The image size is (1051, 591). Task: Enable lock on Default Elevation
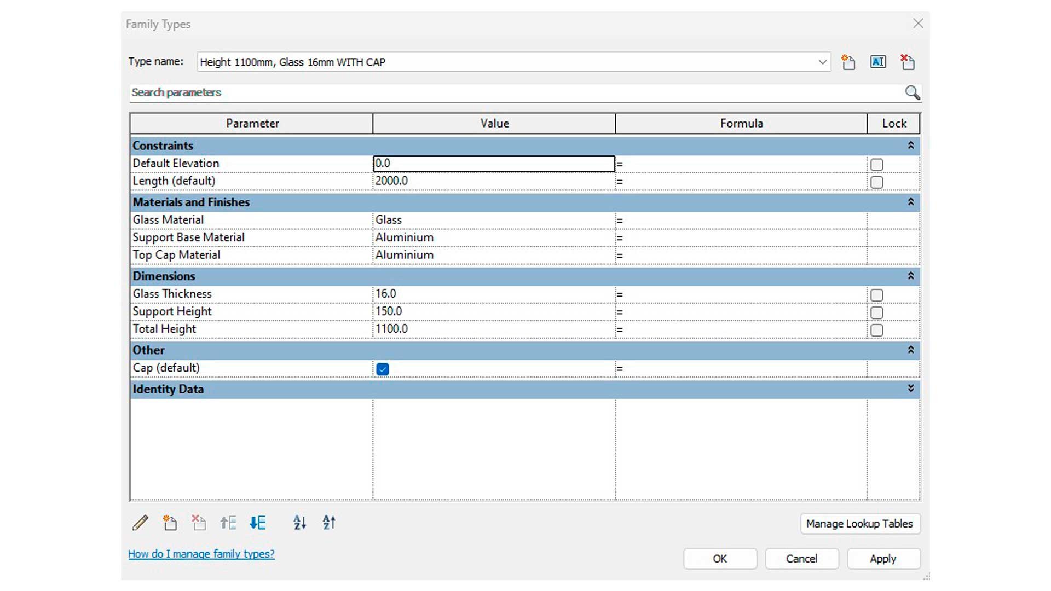877,165
